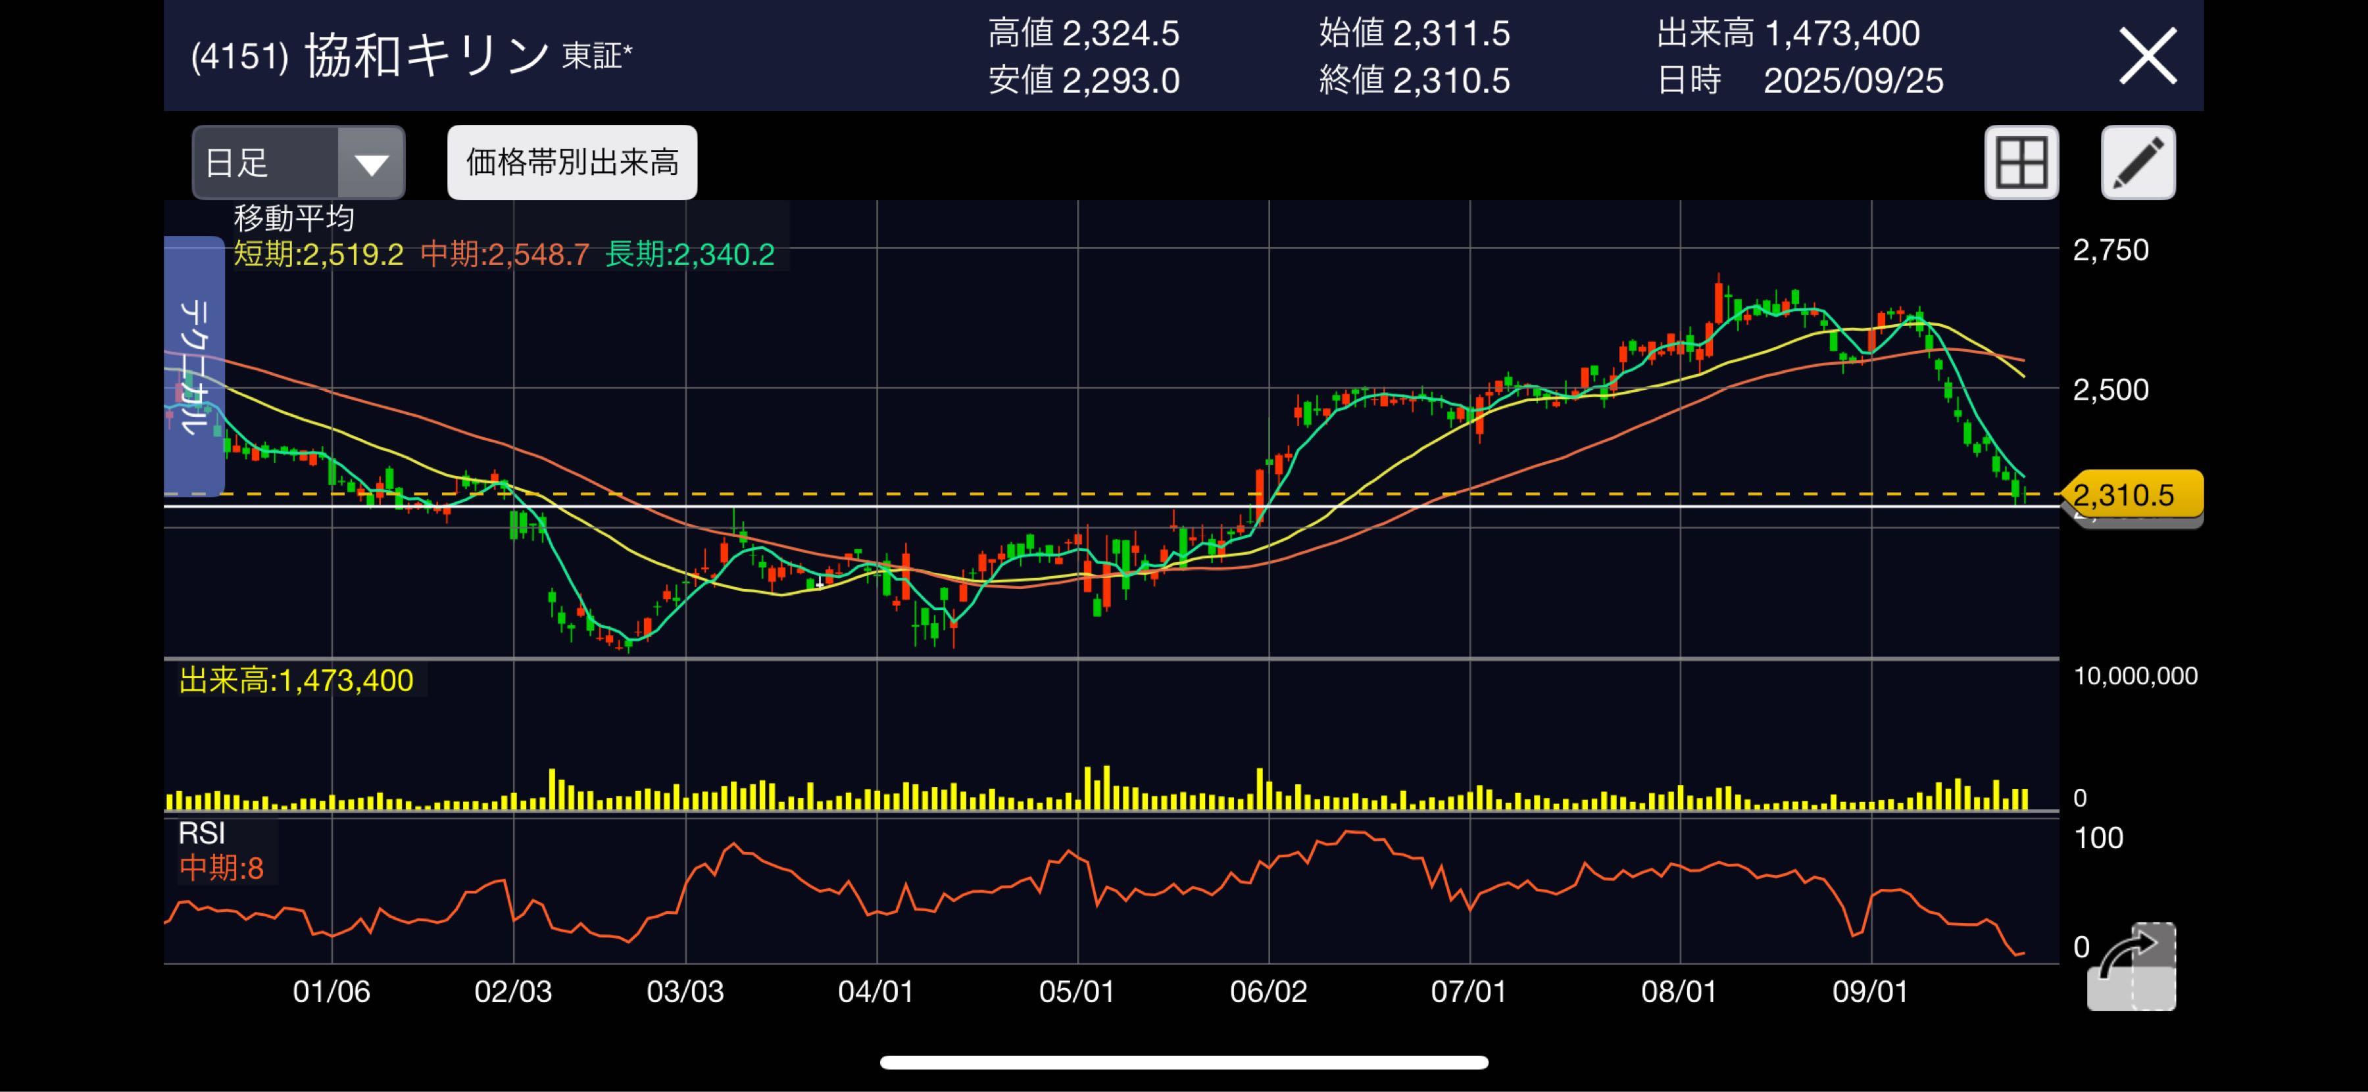
Task: Tap the 移動平均 indicator label
Action: [x=294, y=218]
